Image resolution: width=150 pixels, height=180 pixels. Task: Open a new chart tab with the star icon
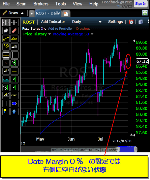point(66,14)
